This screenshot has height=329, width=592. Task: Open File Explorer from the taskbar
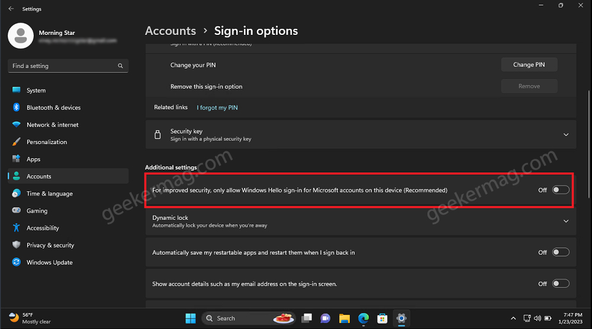345,318
